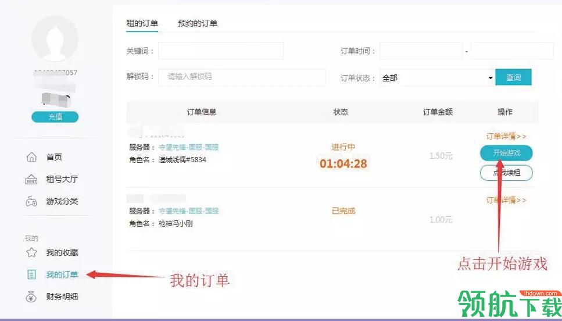This screenshot has height=321, width=562.
Task: Click the 查询 search button
Action: point(513,77)
